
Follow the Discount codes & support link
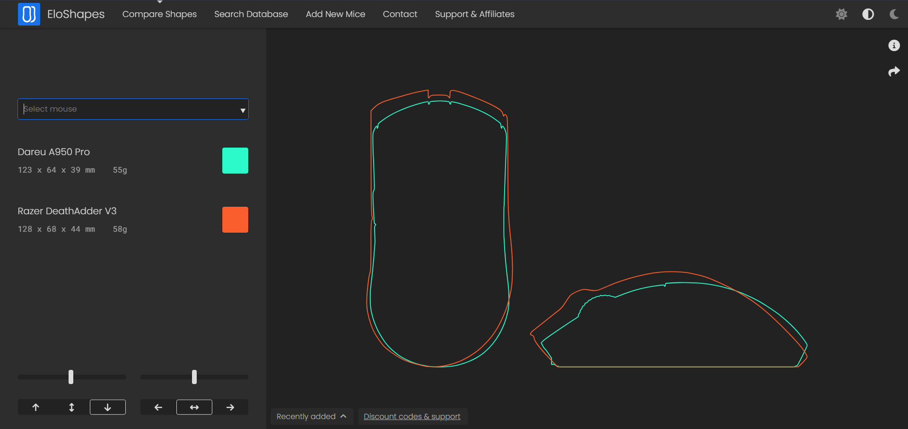pyautogui.click(x=412, y=416)
